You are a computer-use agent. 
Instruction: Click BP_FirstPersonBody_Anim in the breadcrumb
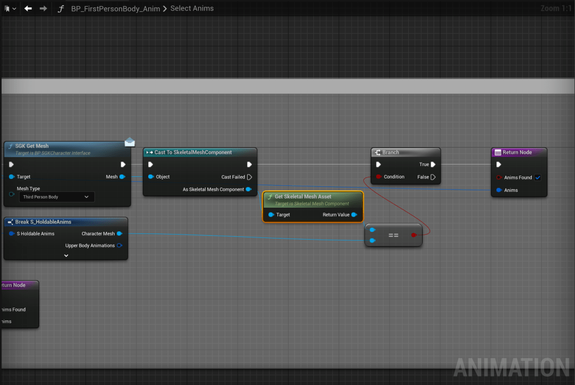coord(116,9)
